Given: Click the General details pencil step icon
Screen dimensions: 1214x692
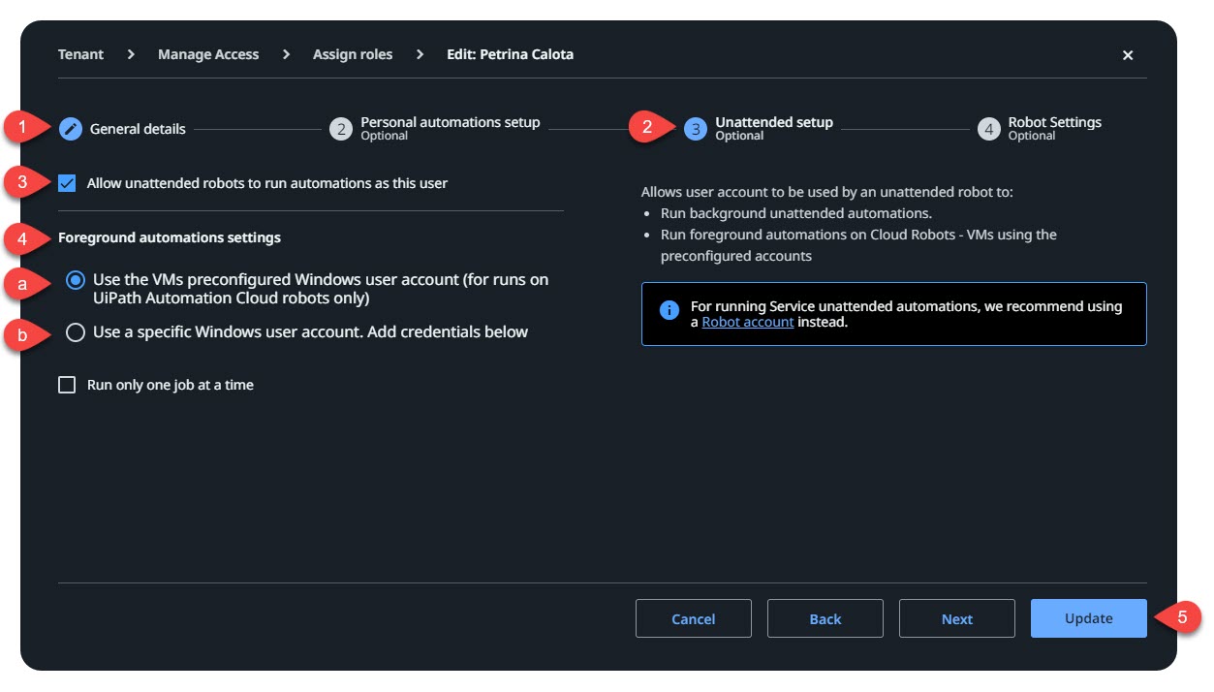Looking at the screenshot, I should [x=71, y=129].
